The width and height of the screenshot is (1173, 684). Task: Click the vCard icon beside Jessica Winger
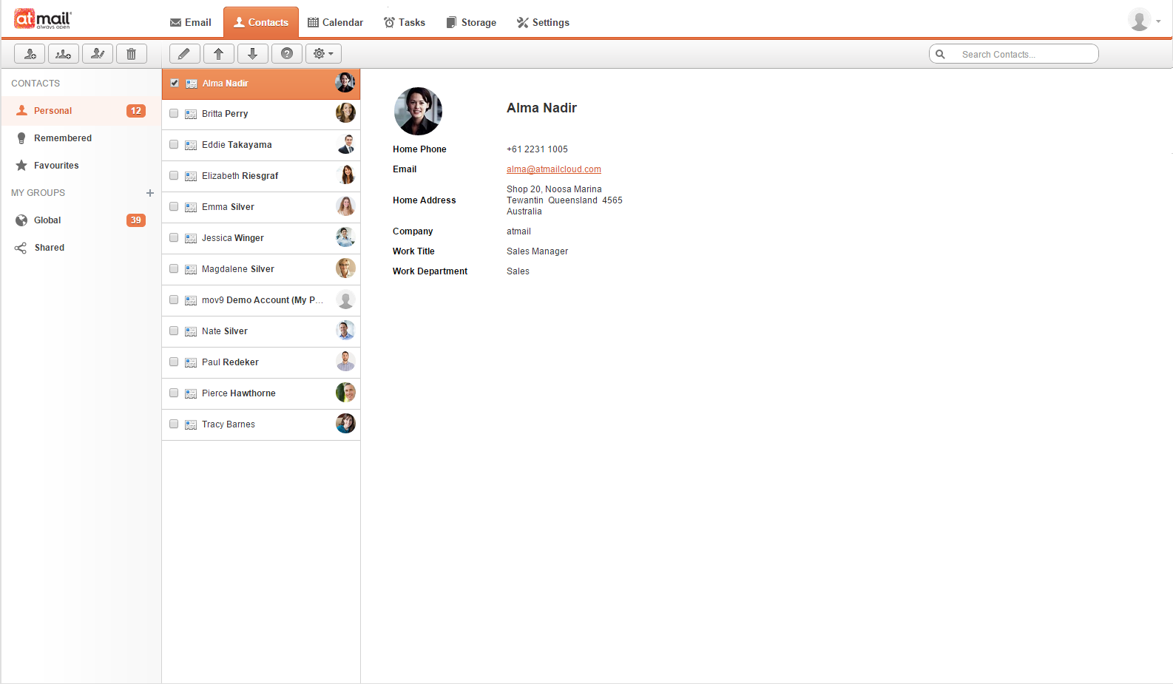[191, 238]
